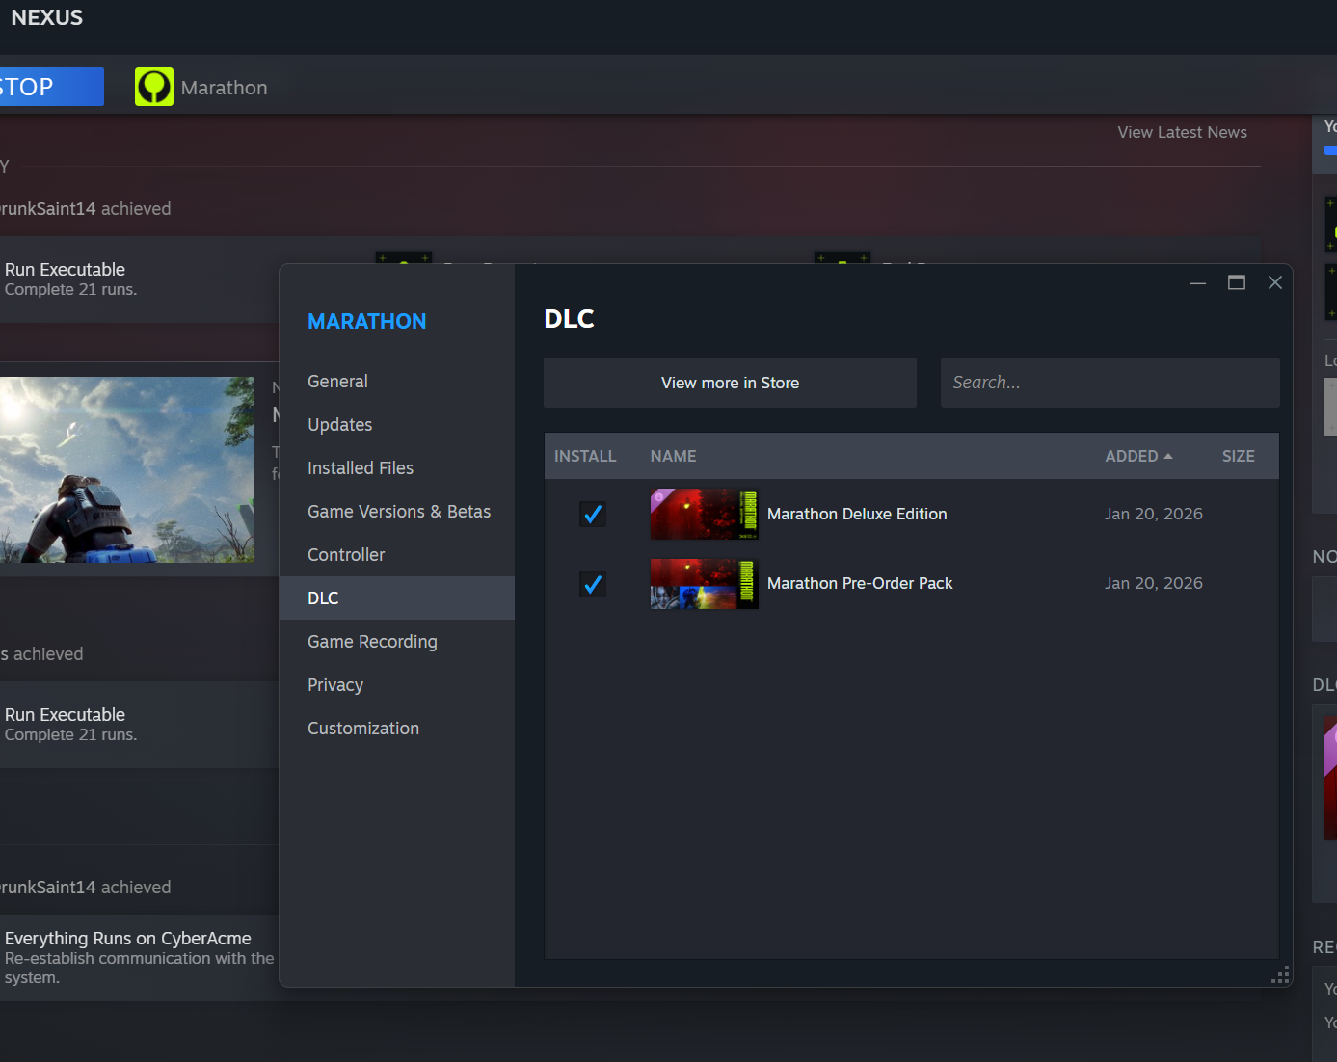Grab the window resize grip corner
Image resolution: width=1337 pixels, height=1062 pixels.
tap(1280, 975)
